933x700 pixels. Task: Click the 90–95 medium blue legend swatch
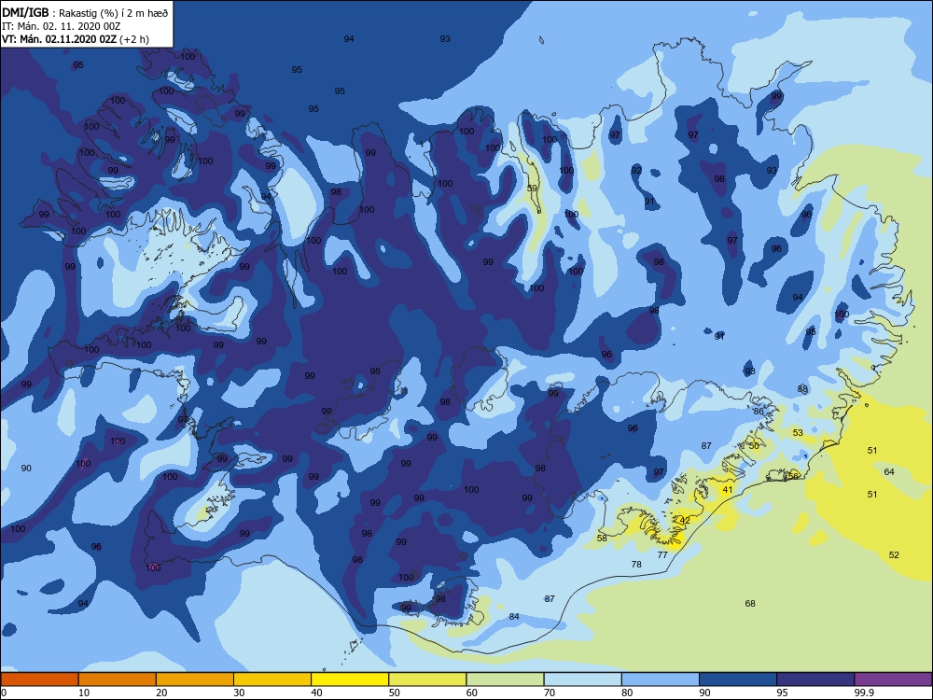click(738, 679)
